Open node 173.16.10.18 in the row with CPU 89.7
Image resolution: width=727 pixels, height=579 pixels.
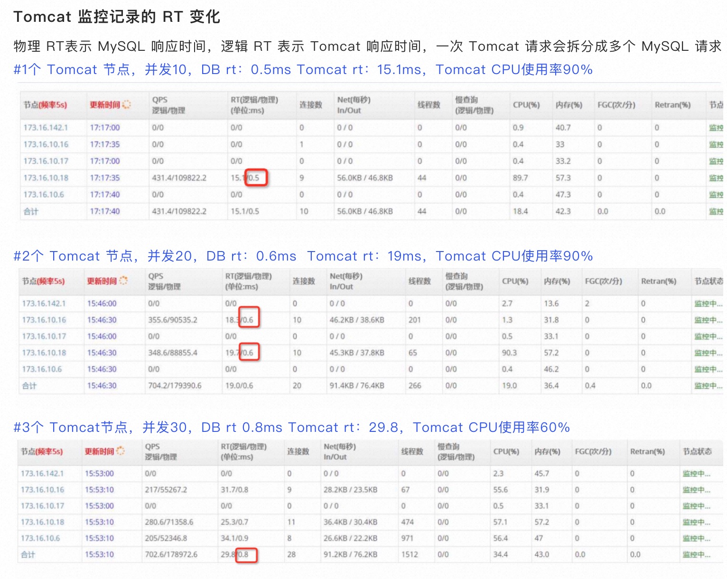[x=46, y=178]
